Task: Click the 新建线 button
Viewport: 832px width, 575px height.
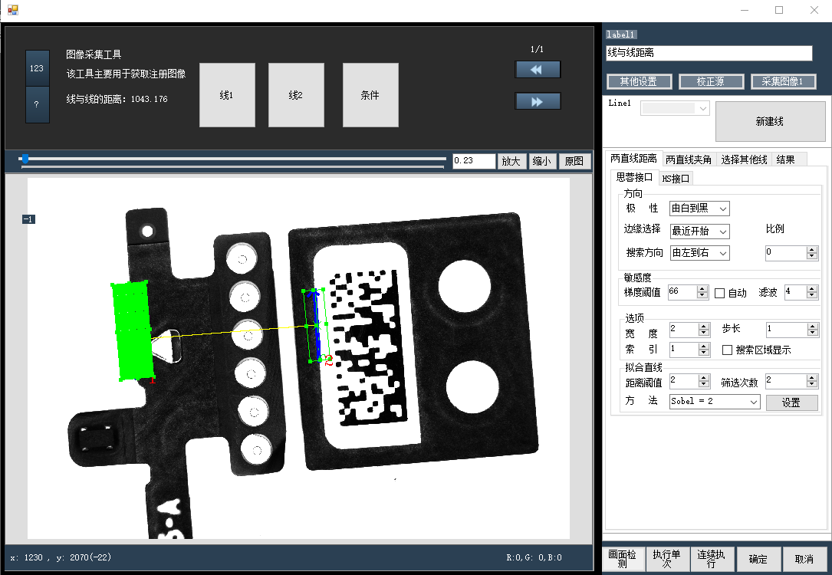Action: 769,122
